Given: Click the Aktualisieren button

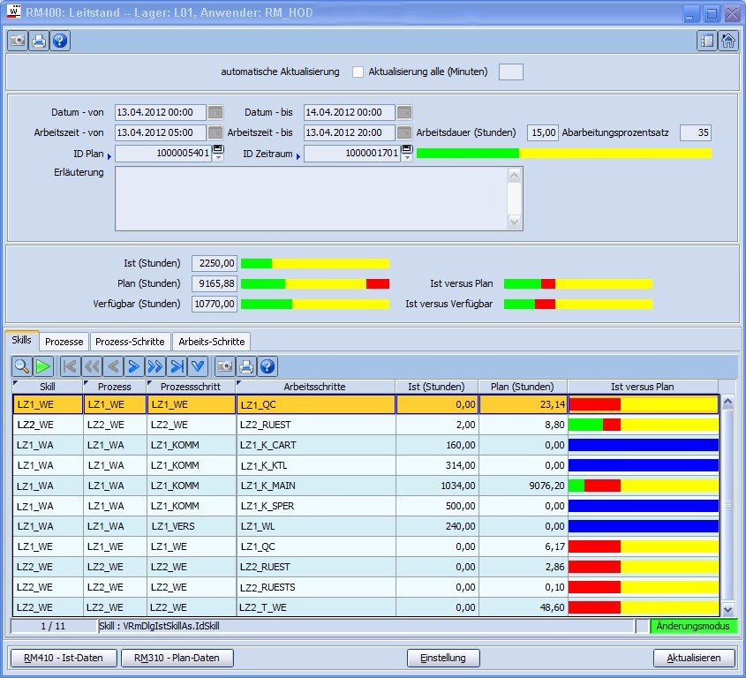Looking at the screenshot, I should tap(694, 658).
